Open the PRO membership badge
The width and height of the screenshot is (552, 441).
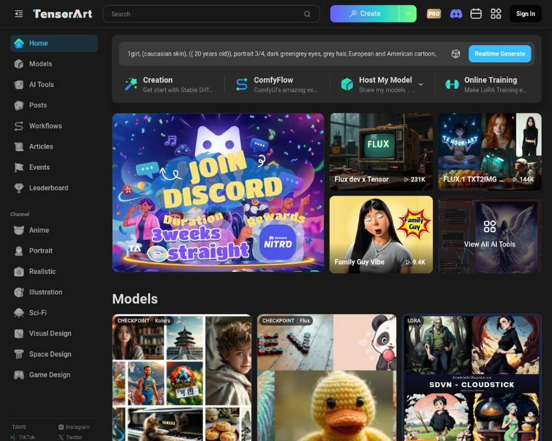pyautogui.click(x=434, y=14)
